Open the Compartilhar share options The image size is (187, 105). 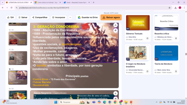point(40,17)
